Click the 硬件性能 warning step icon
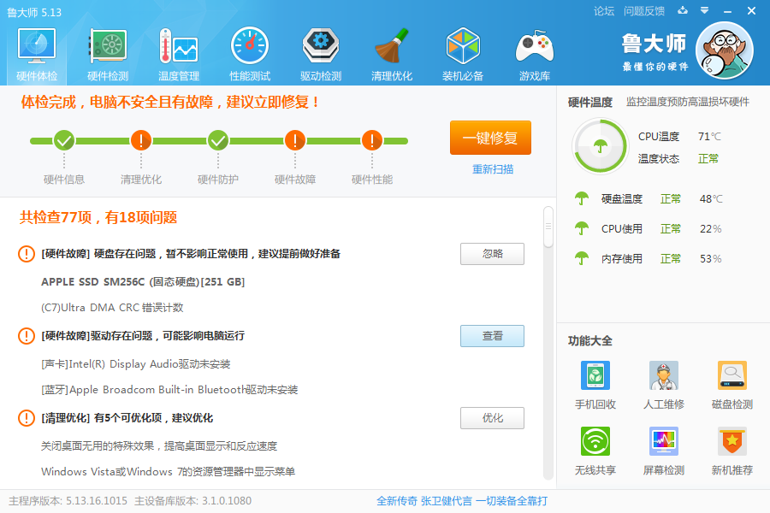 tap(372, 141)
